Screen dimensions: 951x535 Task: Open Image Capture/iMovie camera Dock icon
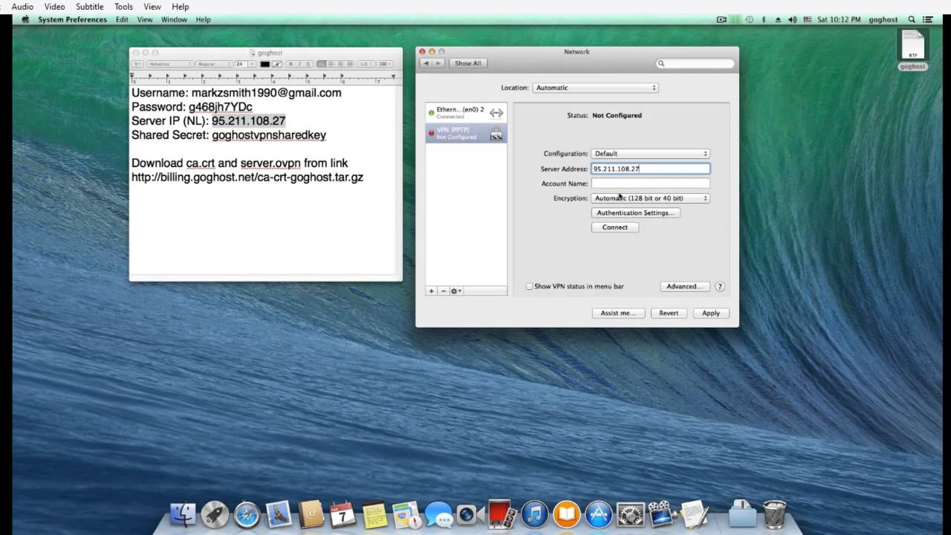click(x=661, y=515)
